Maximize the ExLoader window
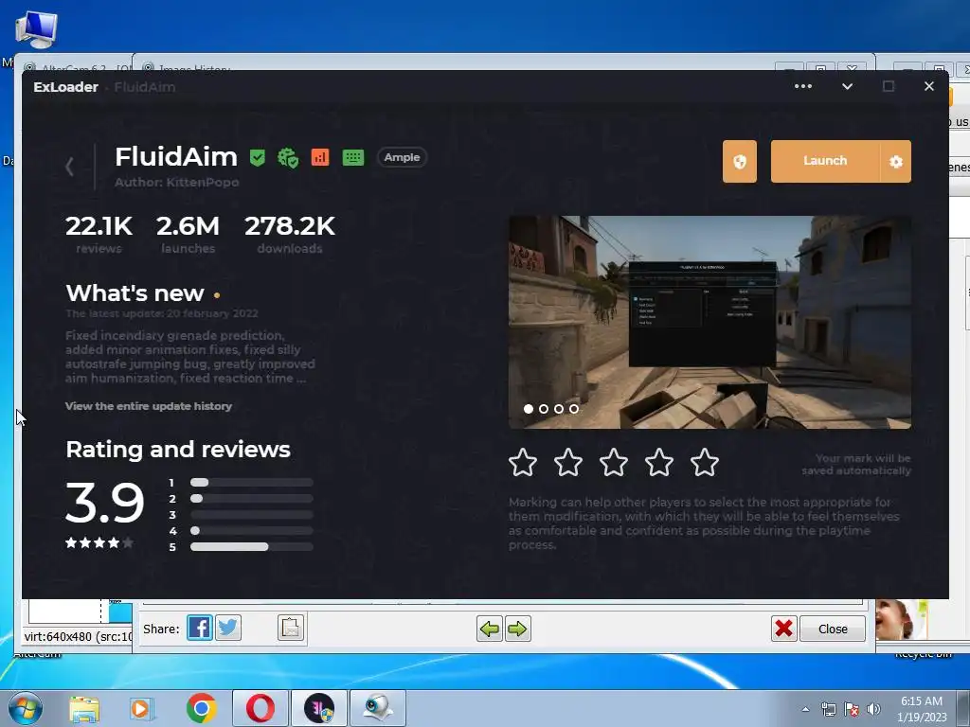 [x=889, y=86]
